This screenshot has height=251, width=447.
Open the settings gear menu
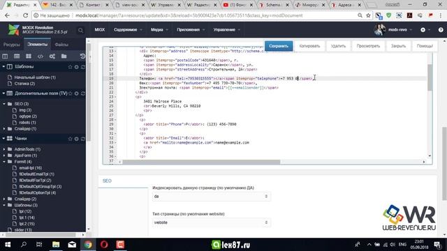pyautogui.click(x=423, y=29)
